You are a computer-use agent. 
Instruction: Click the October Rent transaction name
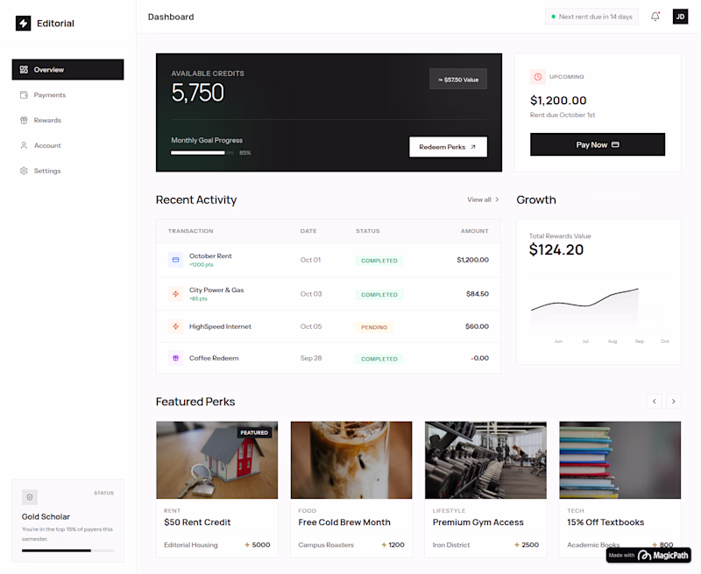210,255
